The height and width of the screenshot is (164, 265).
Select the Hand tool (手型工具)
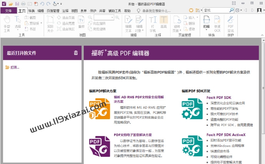pyautogui.click(x=7, y=24)
